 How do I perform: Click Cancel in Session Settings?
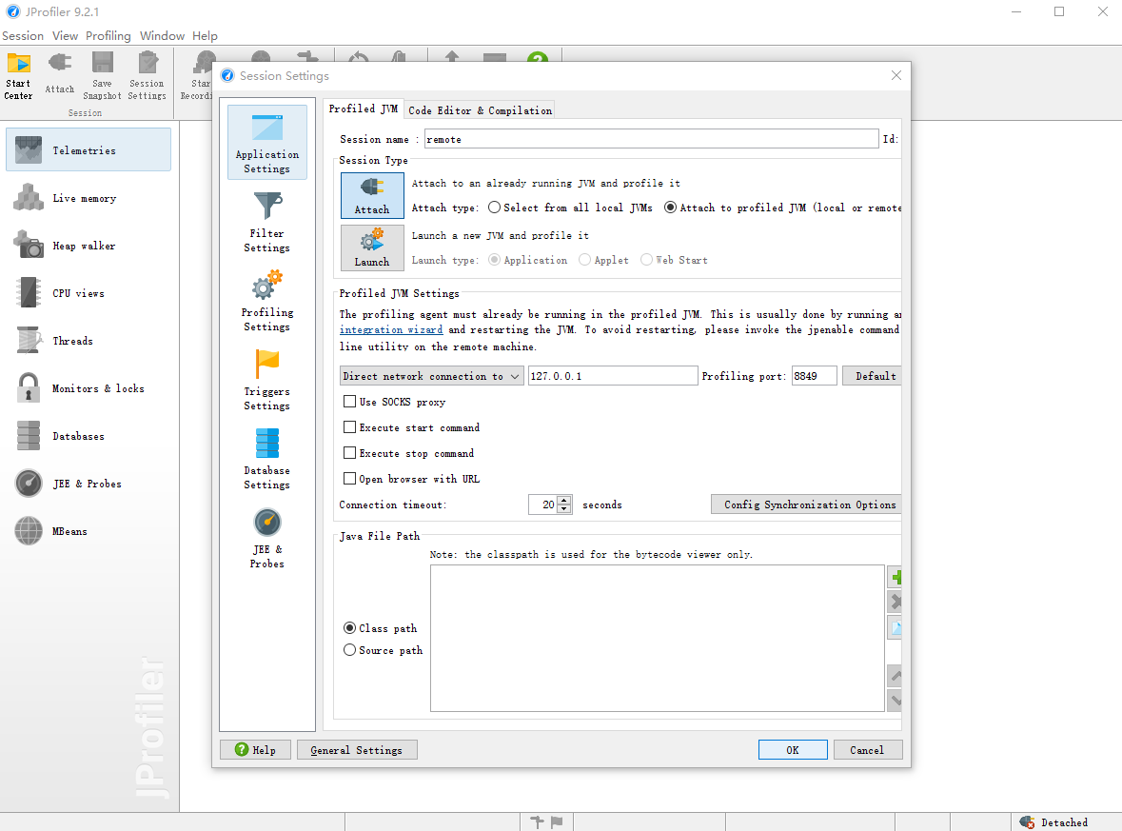pyautogui.click(x=867, y=749)
